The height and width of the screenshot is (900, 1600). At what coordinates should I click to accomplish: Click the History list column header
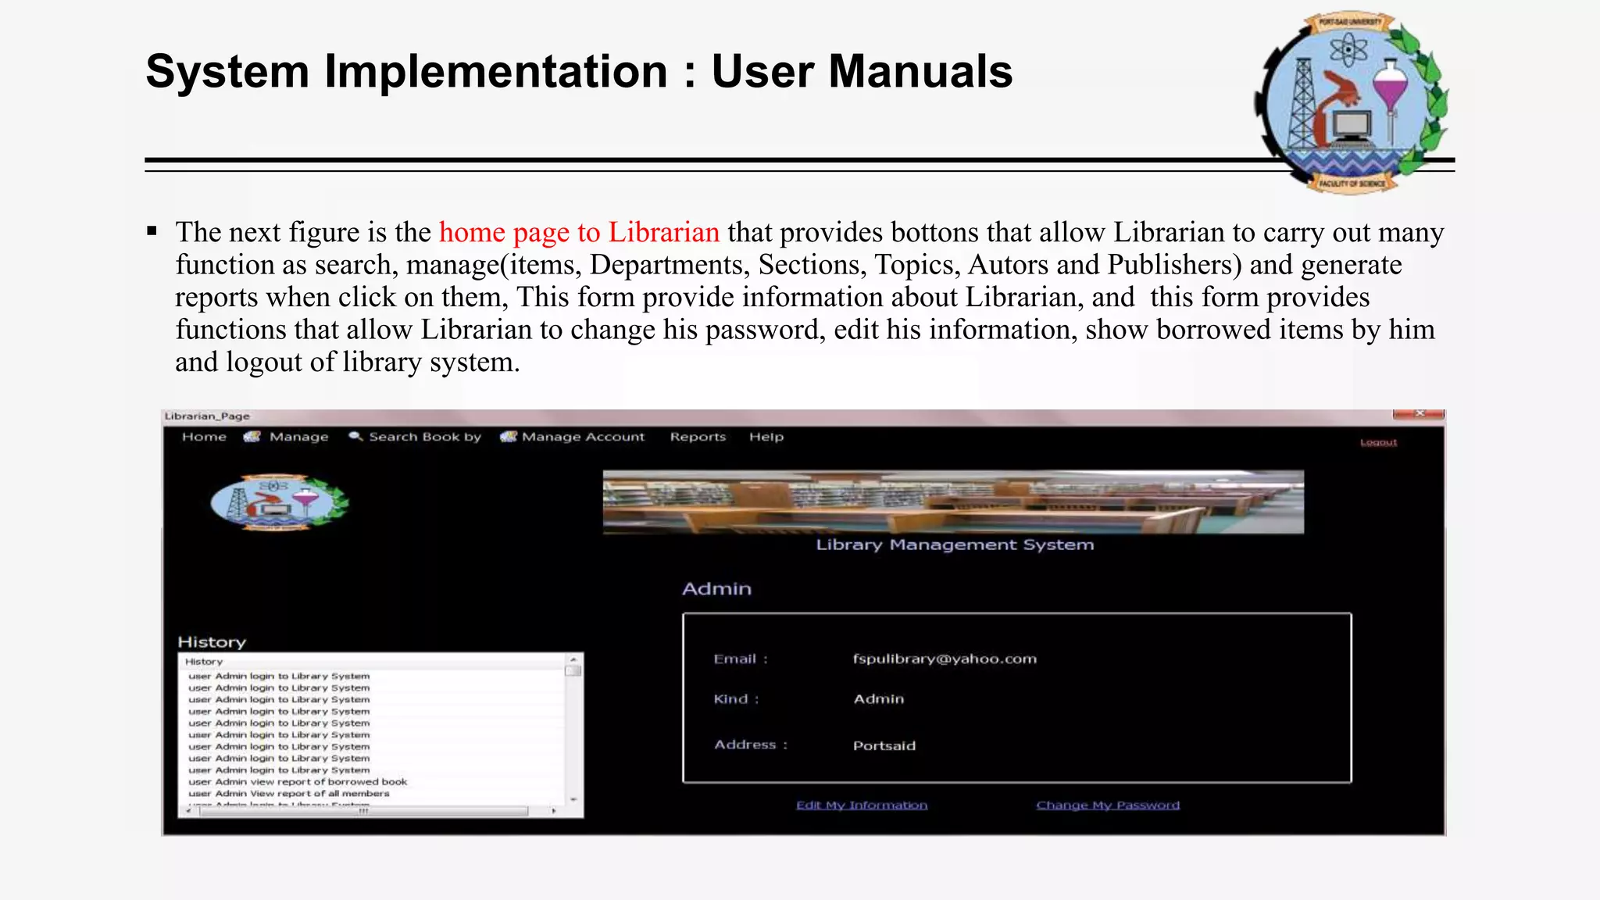(373, 662)
